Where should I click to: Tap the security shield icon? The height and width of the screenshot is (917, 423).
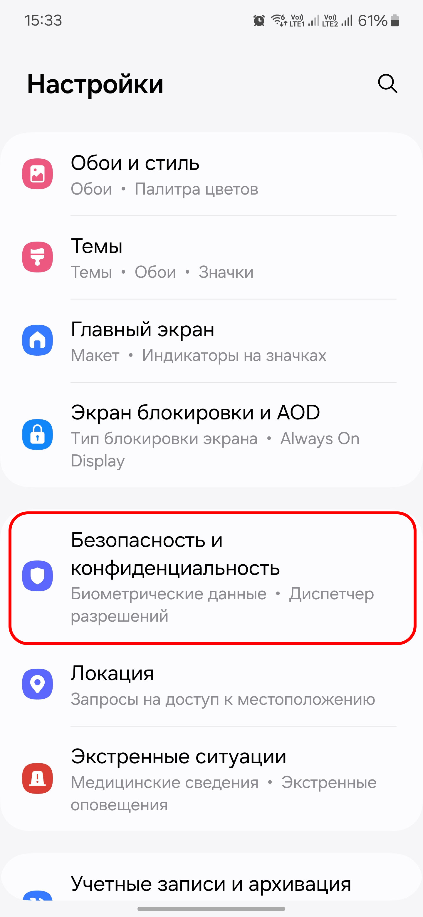click(37, 576)
